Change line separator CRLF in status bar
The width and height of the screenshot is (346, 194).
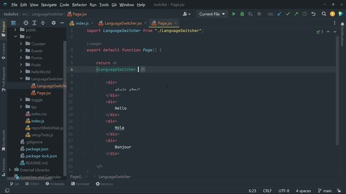(x=267, y=191)
